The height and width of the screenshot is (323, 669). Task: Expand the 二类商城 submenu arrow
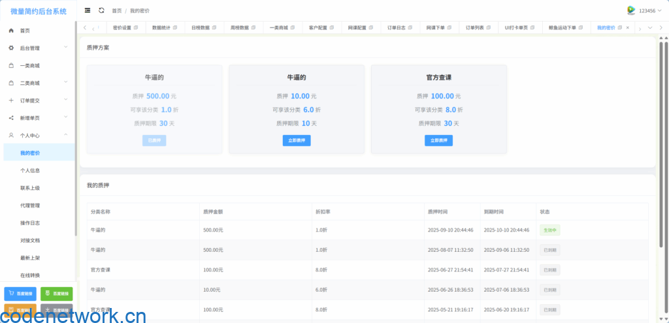(x=66, y=83)
